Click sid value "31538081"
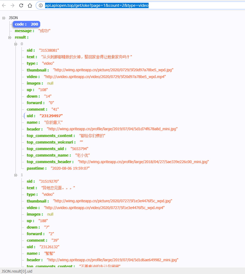Viewport: 245px width, 274px height. click(49, 50)
